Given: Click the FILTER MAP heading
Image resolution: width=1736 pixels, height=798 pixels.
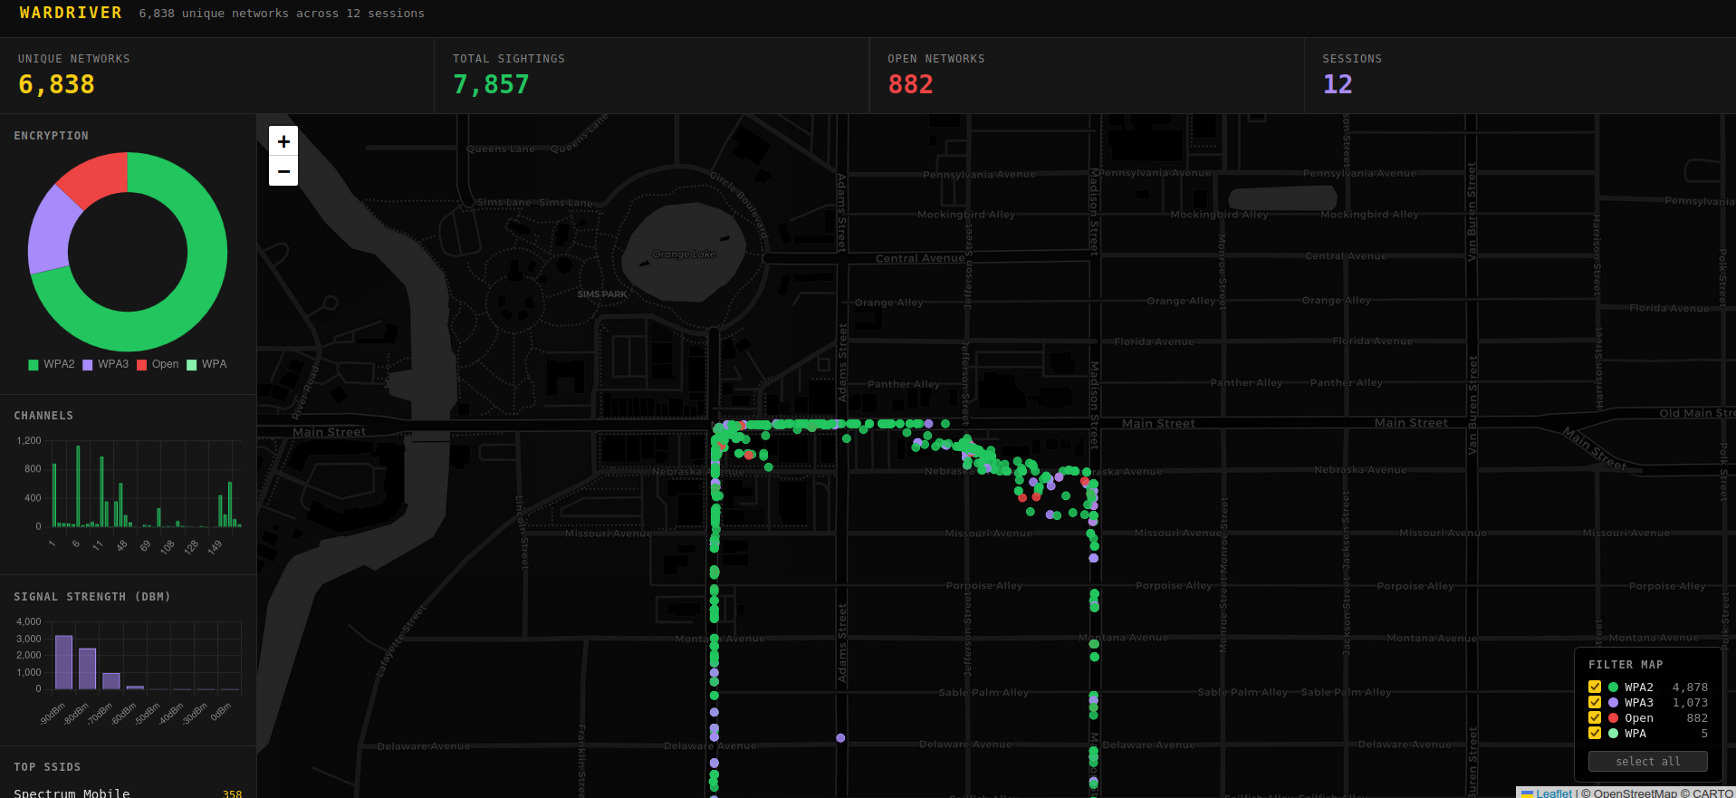Looking at the screenshot, I should point(1626,664).
